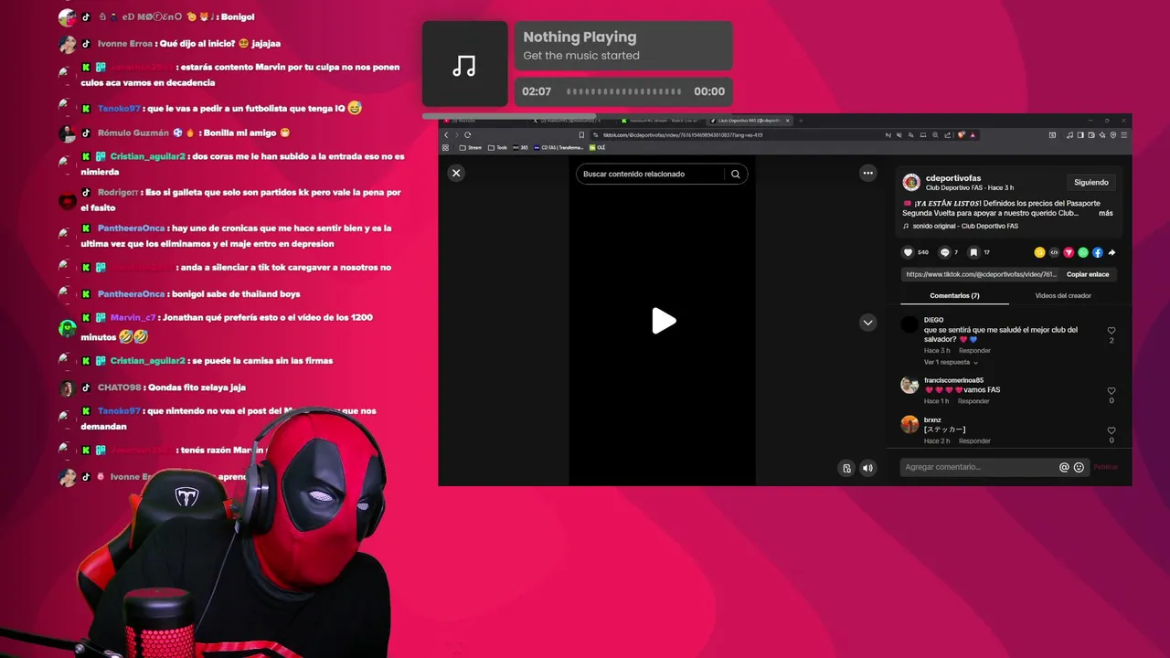Open the CD FAS | Transferma bookmark
Image resolution: width=1170 pixels, height=658 pixels.
coord(558,147)
